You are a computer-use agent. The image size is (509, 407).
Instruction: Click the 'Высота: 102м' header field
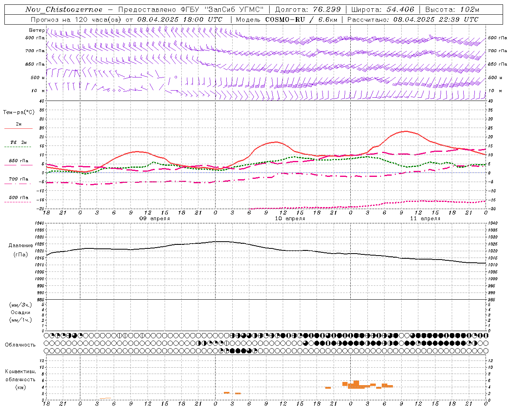pos(452,10)
